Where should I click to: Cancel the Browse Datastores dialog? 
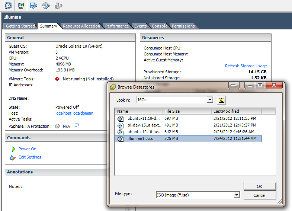(259, 195)
